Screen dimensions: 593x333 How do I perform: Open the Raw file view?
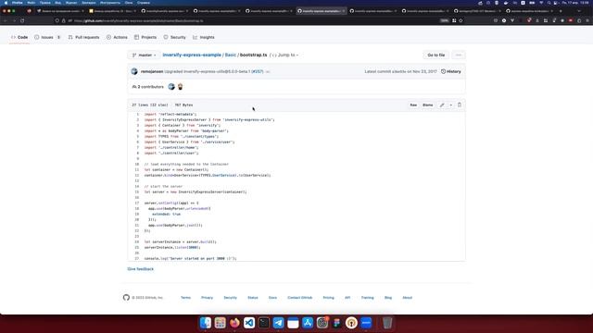coord(413,105)
